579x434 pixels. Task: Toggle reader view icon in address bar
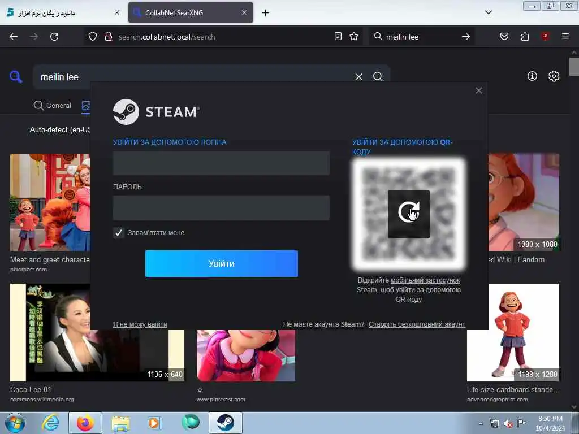point(338,36)
